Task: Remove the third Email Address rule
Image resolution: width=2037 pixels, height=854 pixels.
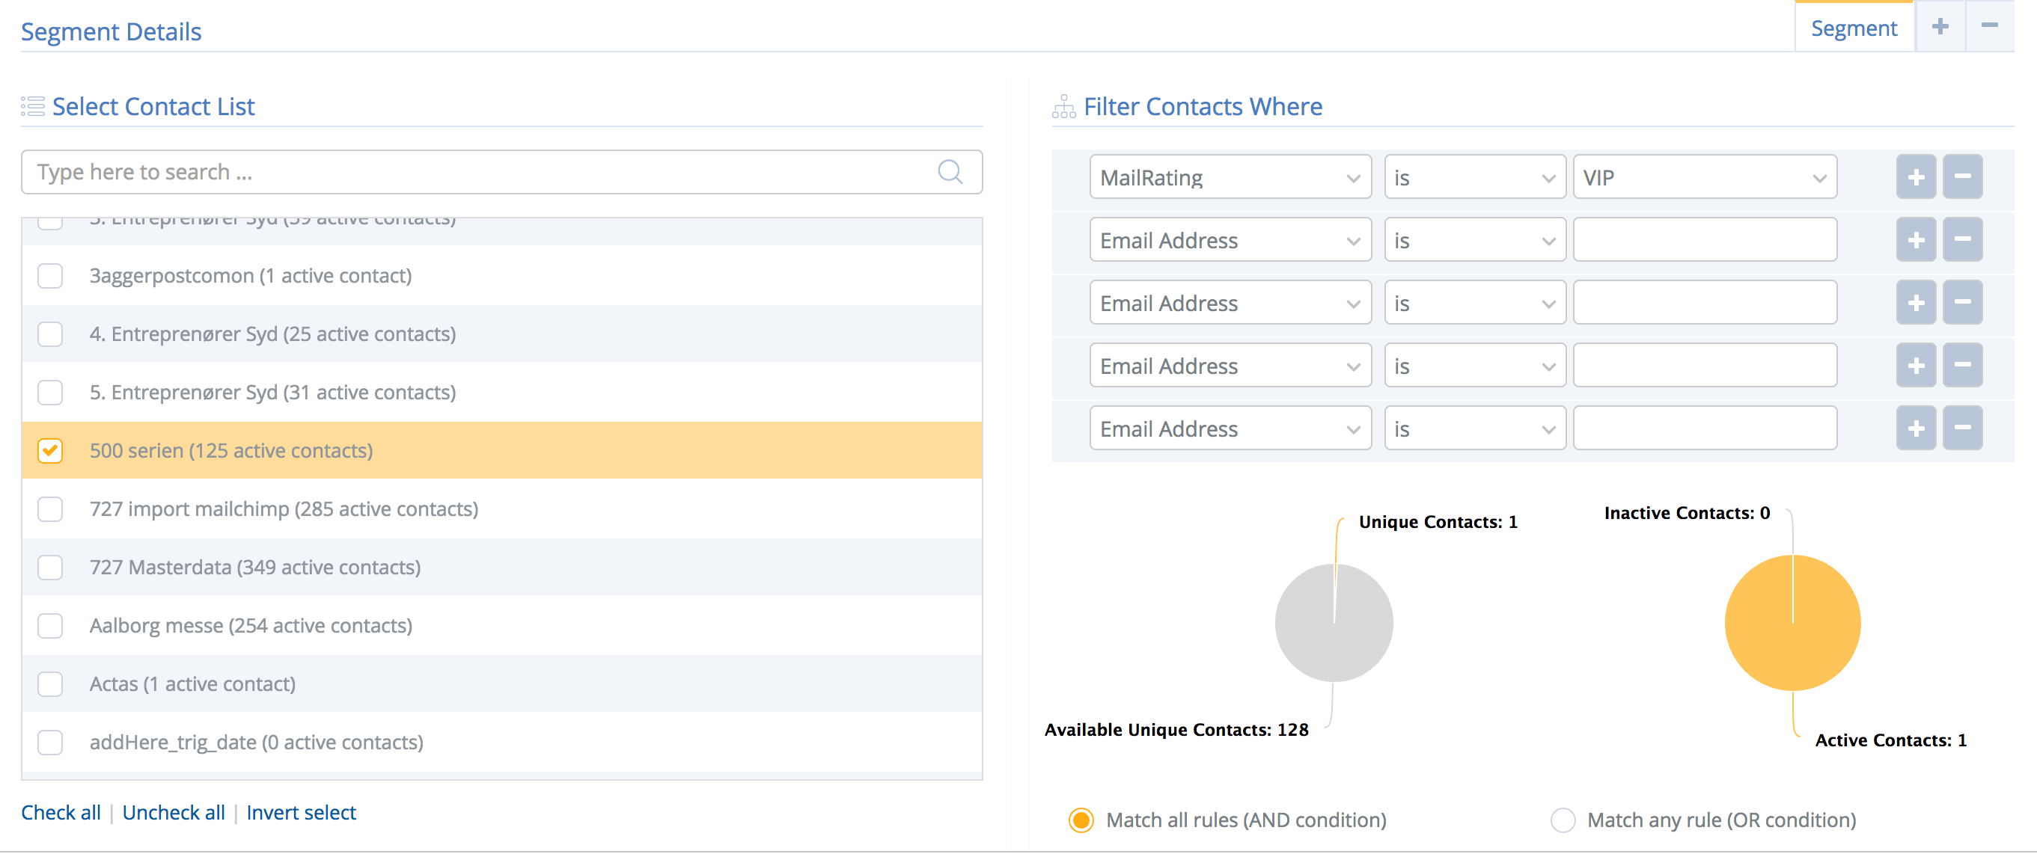Action: (1963, 365)
